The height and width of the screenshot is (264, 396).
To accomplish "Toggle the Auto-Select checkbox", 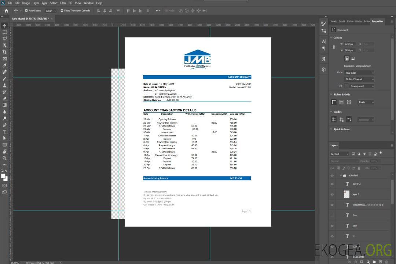I will (26, 11).
